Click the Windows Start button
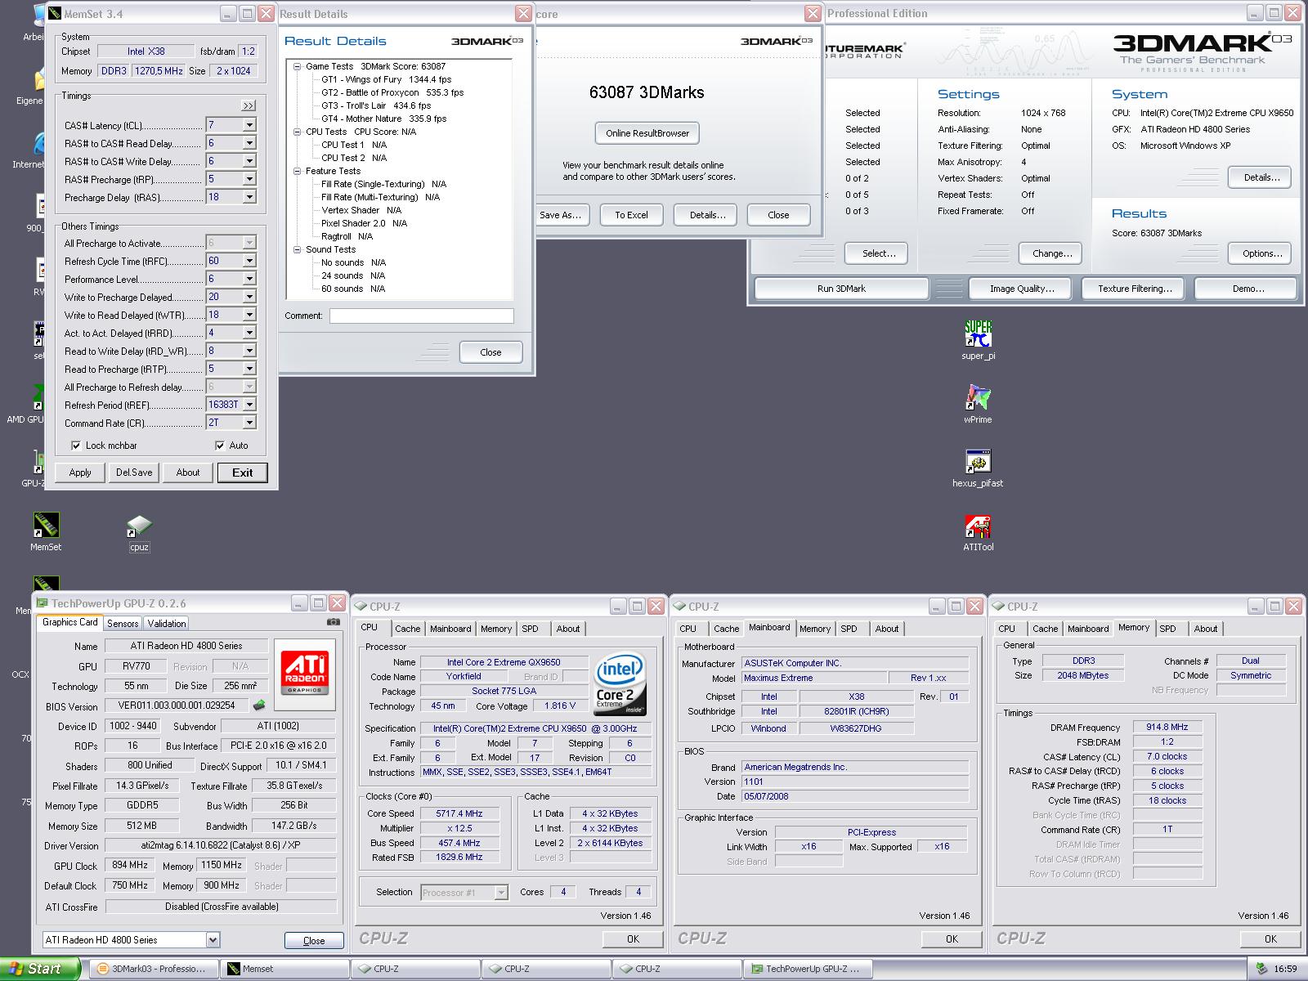The height and width of the screenshot is (981, 1308). (x=39, y=969)
